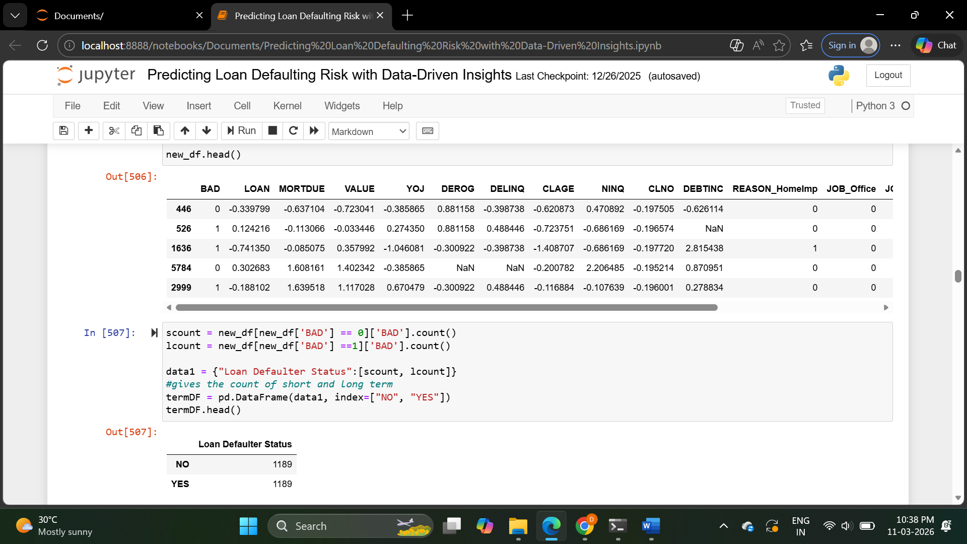Open the View menu

153,106
